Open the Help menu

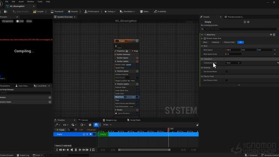(48, 2)
